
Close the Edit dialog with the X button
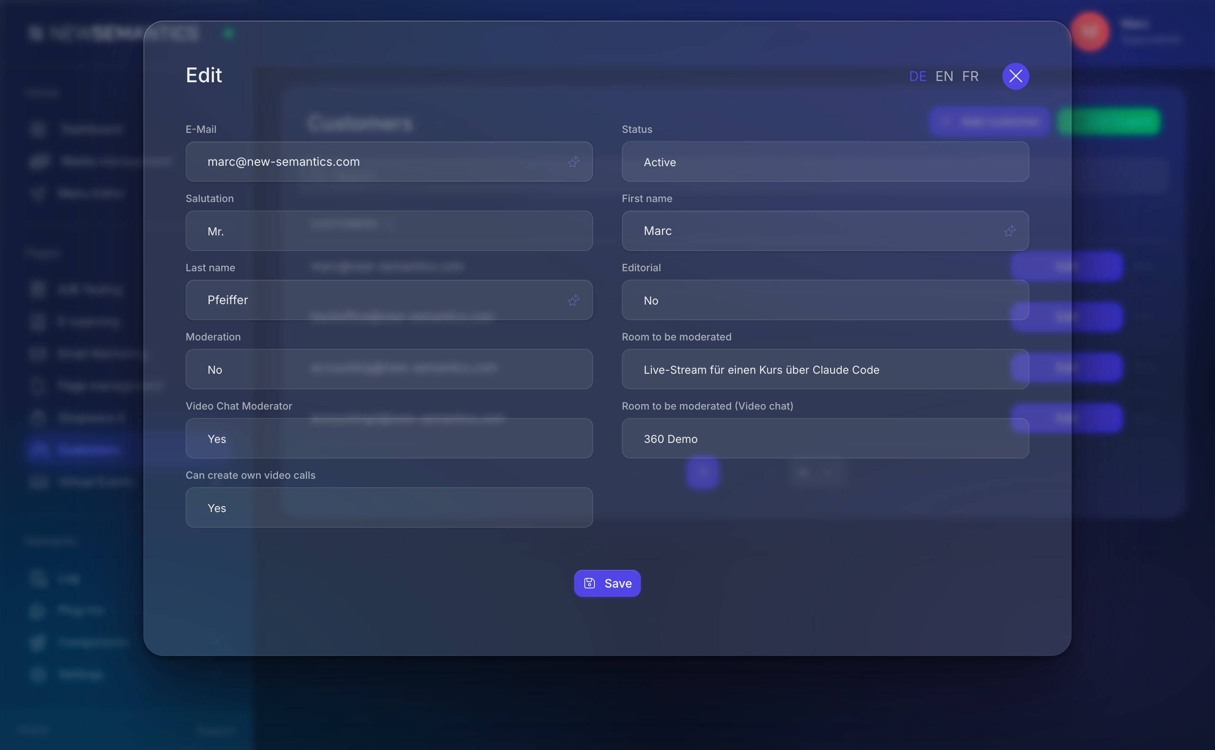pyautogui.click(x=1015, y=76)
